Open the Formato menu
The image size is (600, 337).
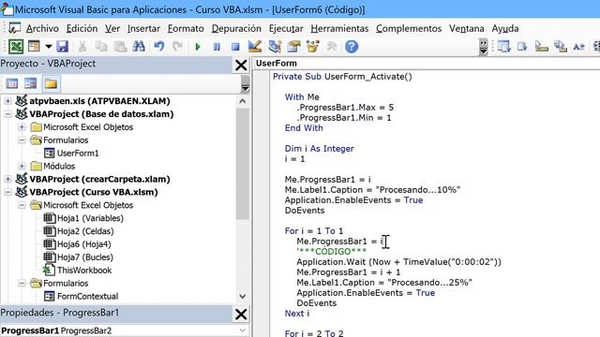pos(186,29)
